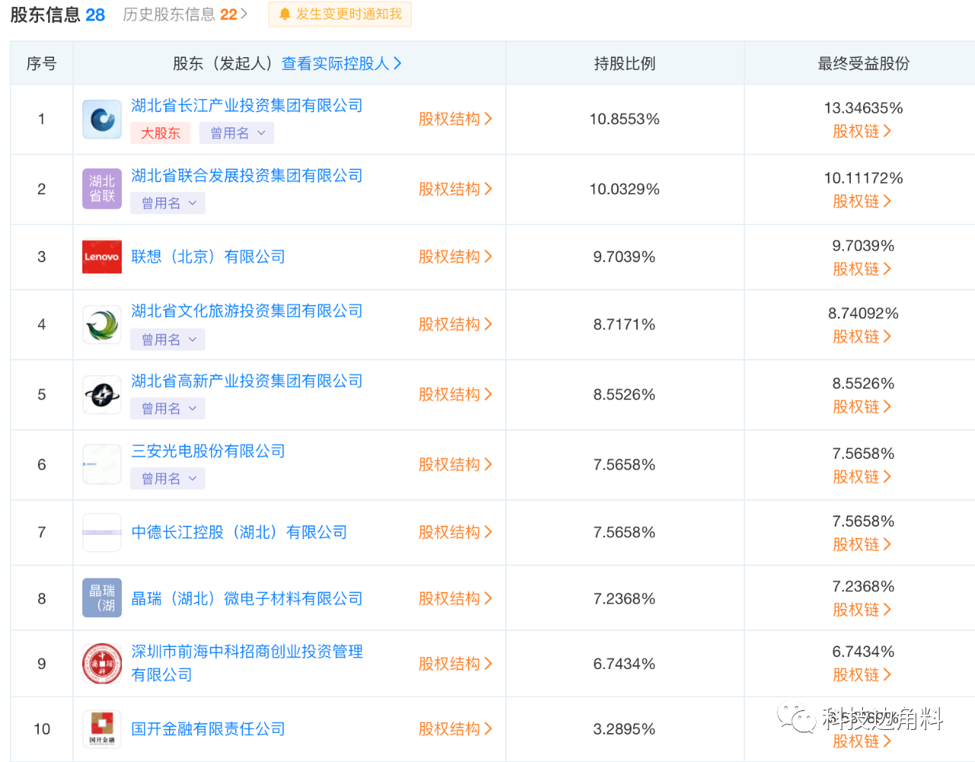Expand 曾用名 for 三安光电股份有限公司
975x762 pixels.
click(168, 479)
